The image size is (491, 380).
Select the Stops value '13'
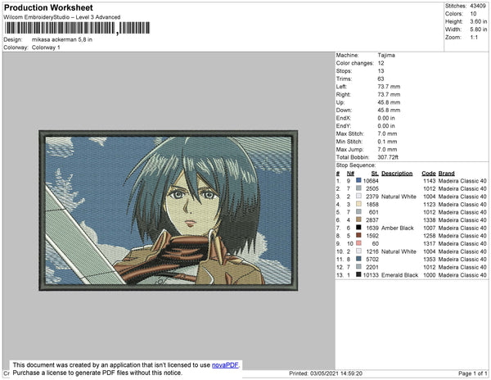(381, 70)
